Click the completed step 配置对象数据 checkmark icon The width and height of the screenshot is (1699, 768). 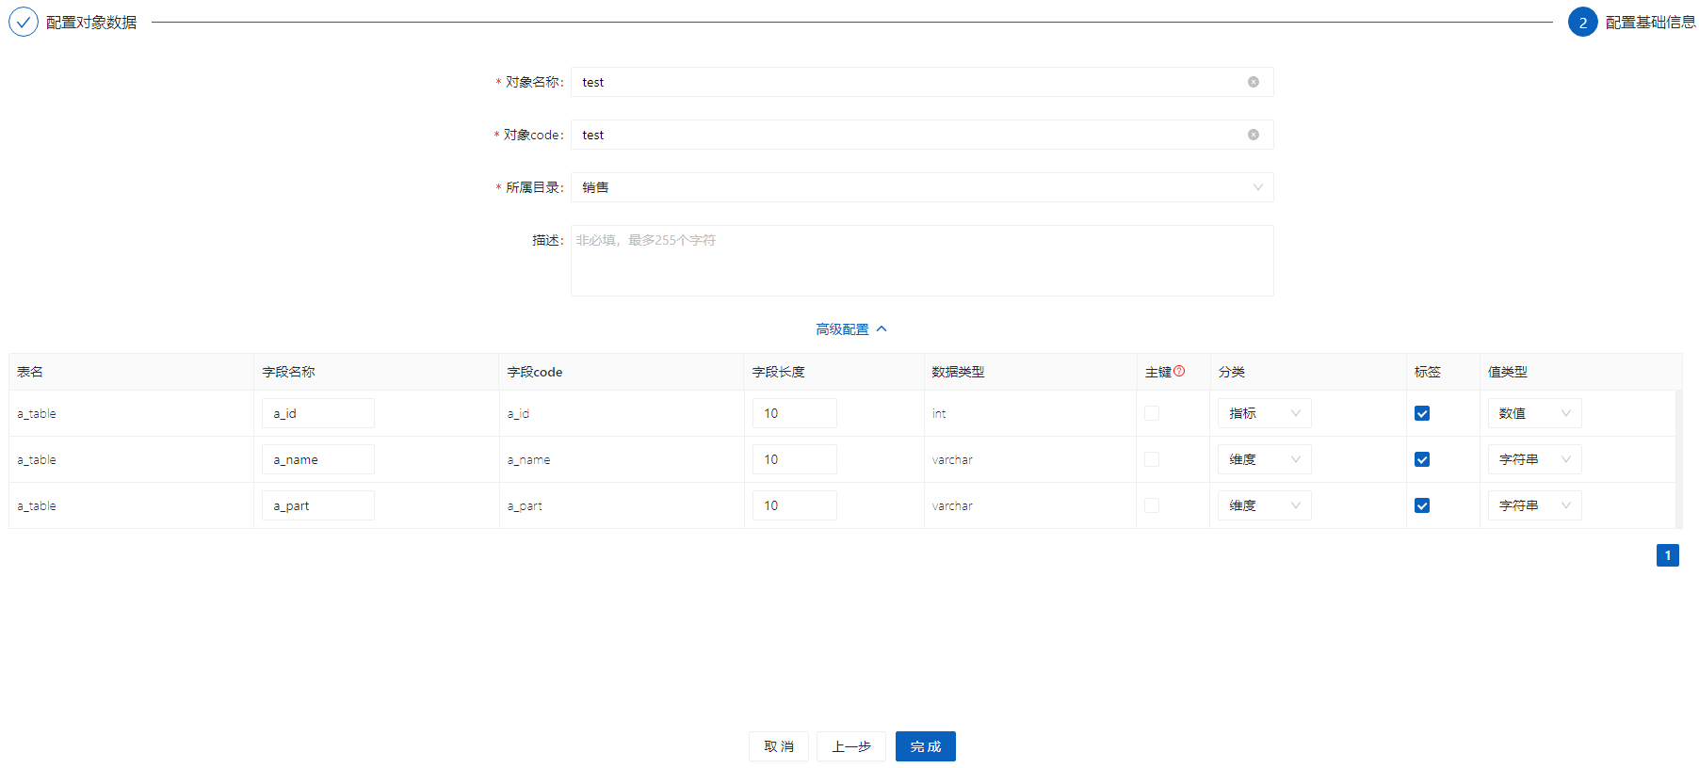coord(24,22)
